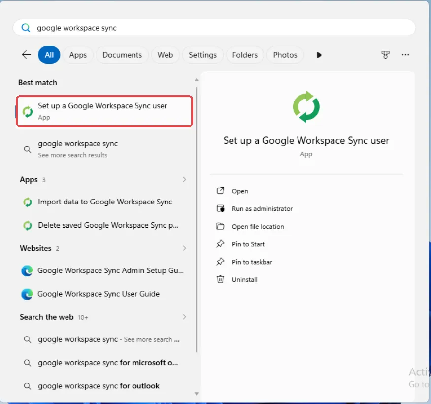Click web suggestion 'google workspace sync for outlook'
Screen dimensions: 431x404
(x=104, y=386)
